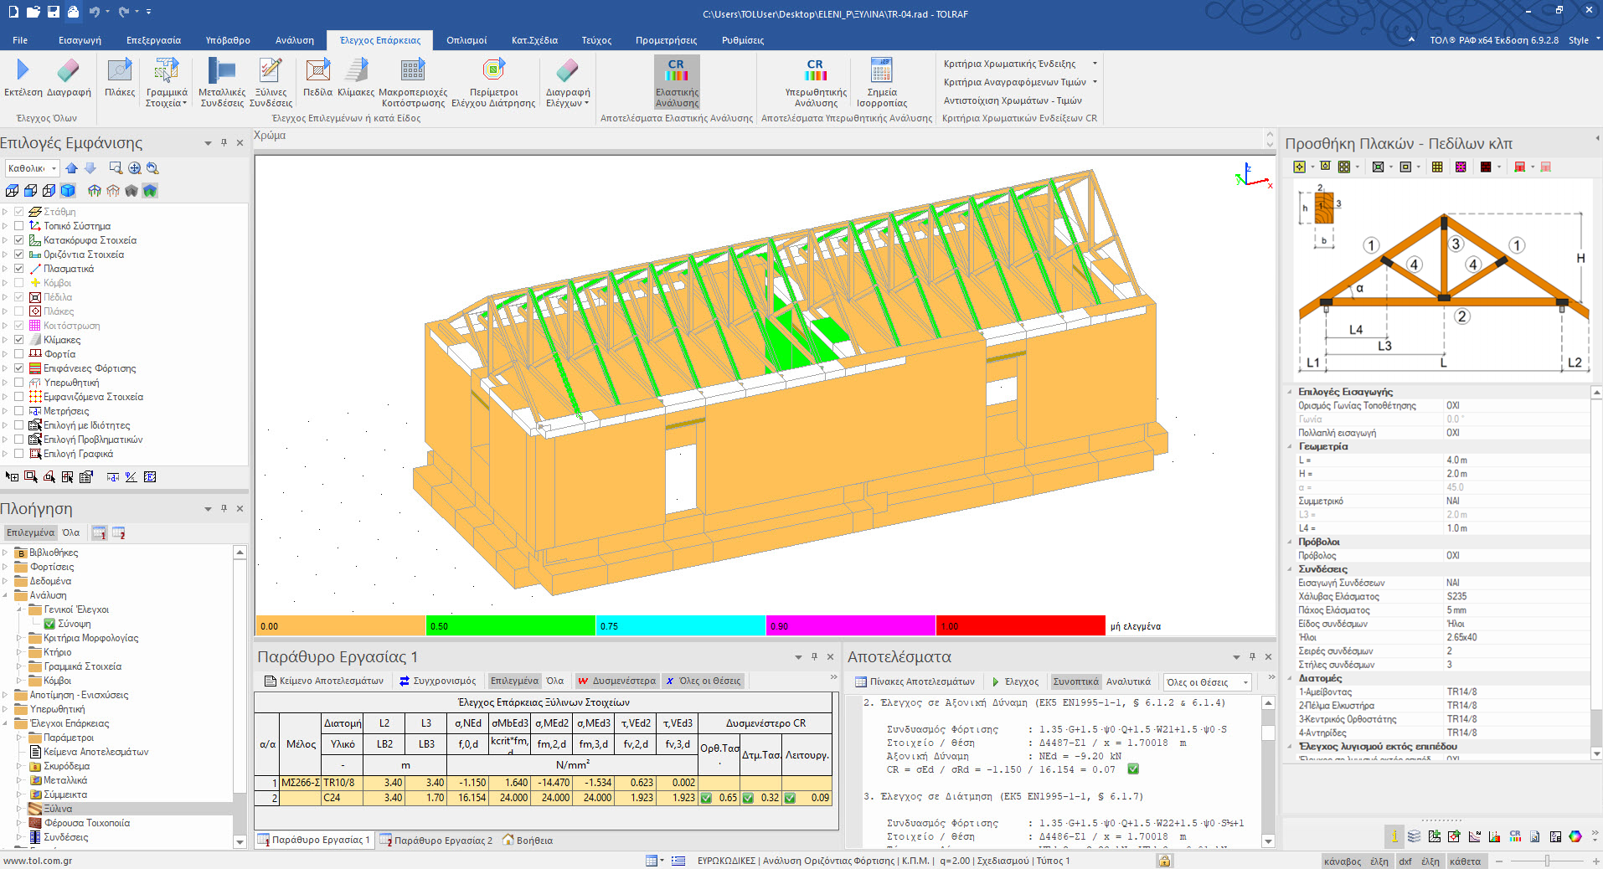The height and width of the screenshot is (869, 1603).
Task: Switch to the Ανάλυση ribbon tab
Action: (295, 40)
